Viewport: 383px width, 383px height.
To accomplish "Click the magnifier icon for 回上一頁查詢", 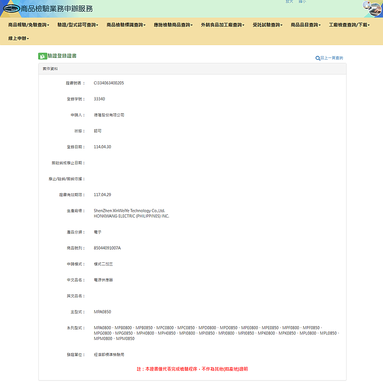I will pos(318,58).
